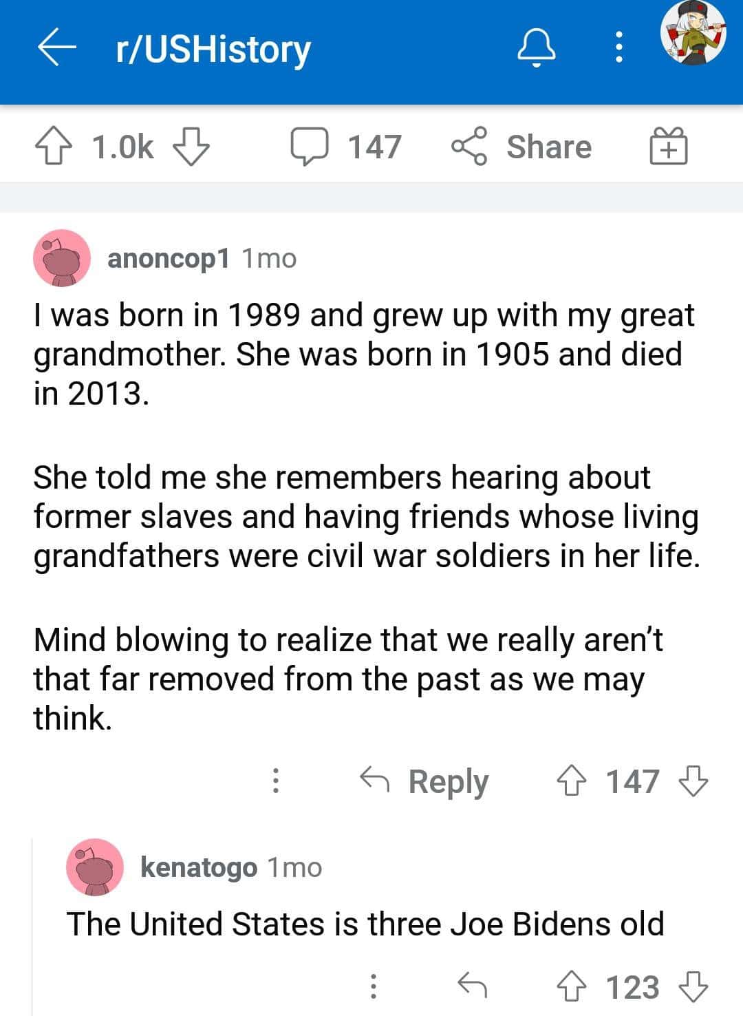This screenshot has width=743, height=1016.
Task: Tap the back arrow in the header
Action: pyautogui.click(x=57, y=49)
